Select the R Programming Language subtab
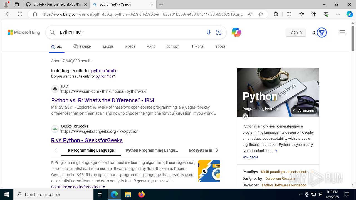356x200 pixels. (91, 150)
